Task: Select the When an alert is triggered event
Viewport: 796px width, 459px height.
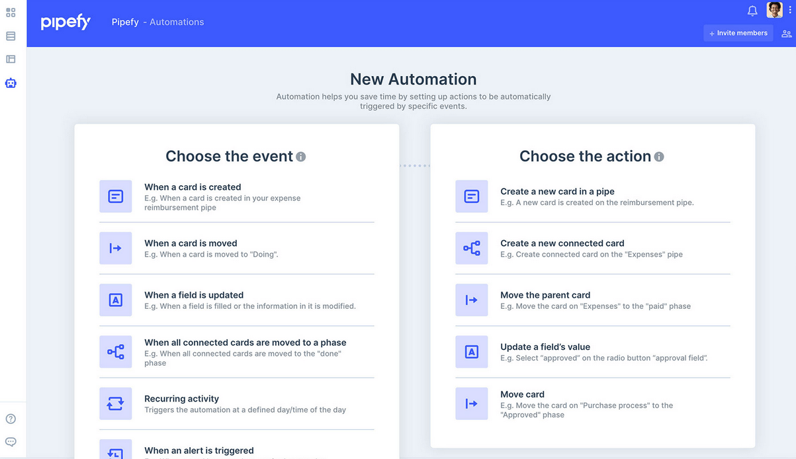Action: (x=237, y=449)
